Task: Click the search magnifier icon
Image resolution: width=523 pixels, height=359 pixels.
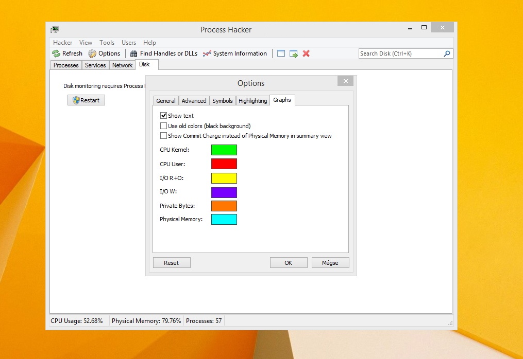Action: click(447, 53)
